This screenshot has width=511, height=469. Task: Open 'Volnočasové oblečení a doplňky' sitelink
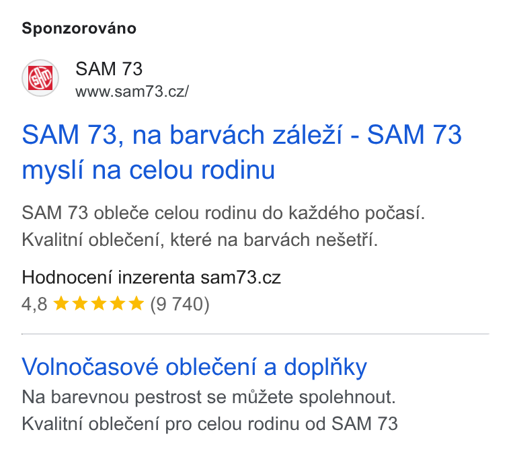(x=194, y=367)
